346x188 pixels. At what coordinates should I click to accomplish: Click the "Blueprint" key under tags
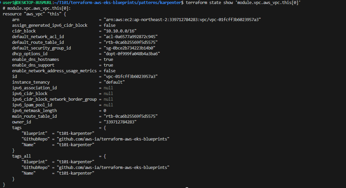click(35, 133)
